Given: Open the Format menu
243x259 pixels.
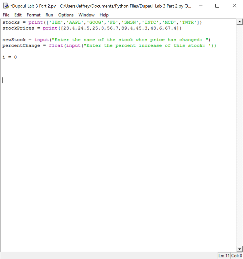Looking at the screenshot, I should point(33,15).
